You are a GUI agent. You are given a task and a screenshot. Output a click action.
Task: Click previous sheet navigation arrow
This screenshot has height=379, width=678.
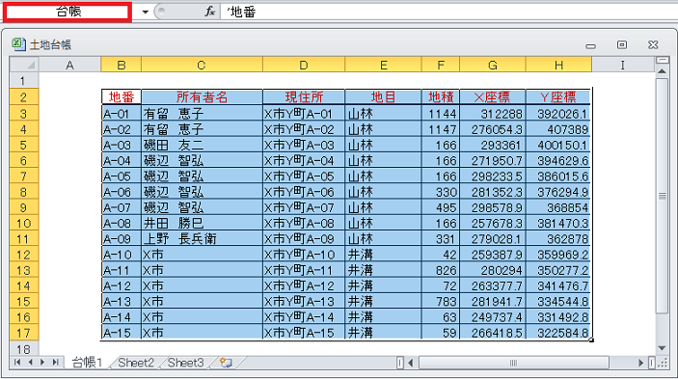pyautogui.click(x=30, y=363)
